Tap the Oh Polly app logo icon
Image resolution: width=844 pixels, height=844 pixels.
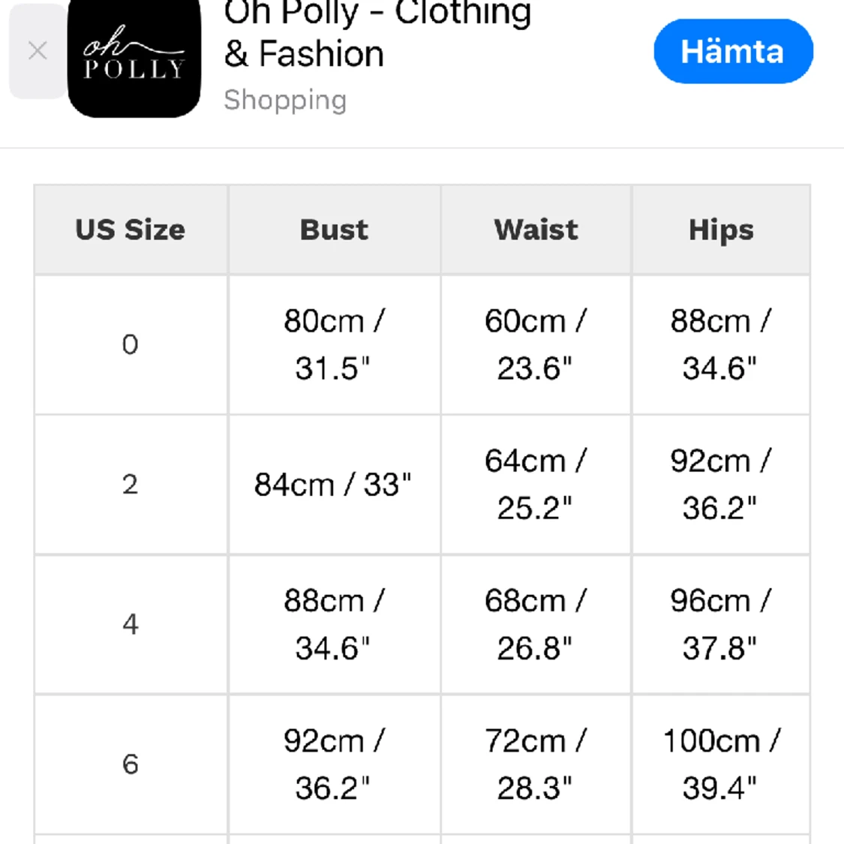(x=134, y=57)
